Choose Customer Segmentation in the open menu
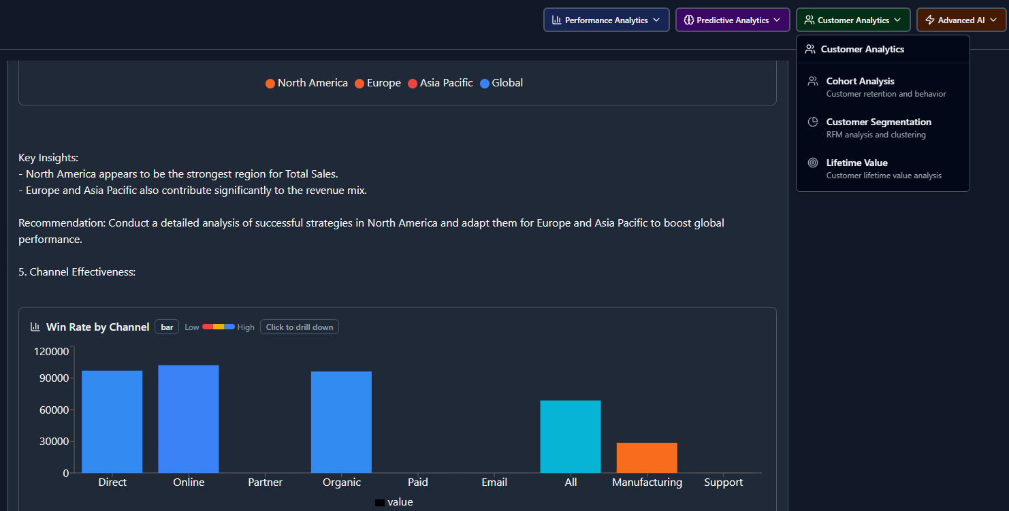This screenshot has width=1009, height=511. (x=879, y=127)
